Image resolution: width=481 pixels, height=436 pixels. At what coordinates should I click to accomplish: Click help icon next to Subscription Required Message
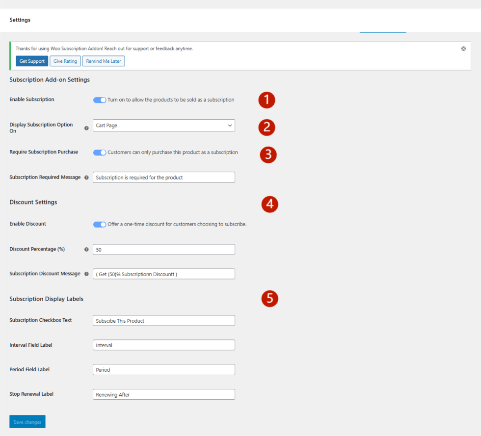tap(87, 178)
